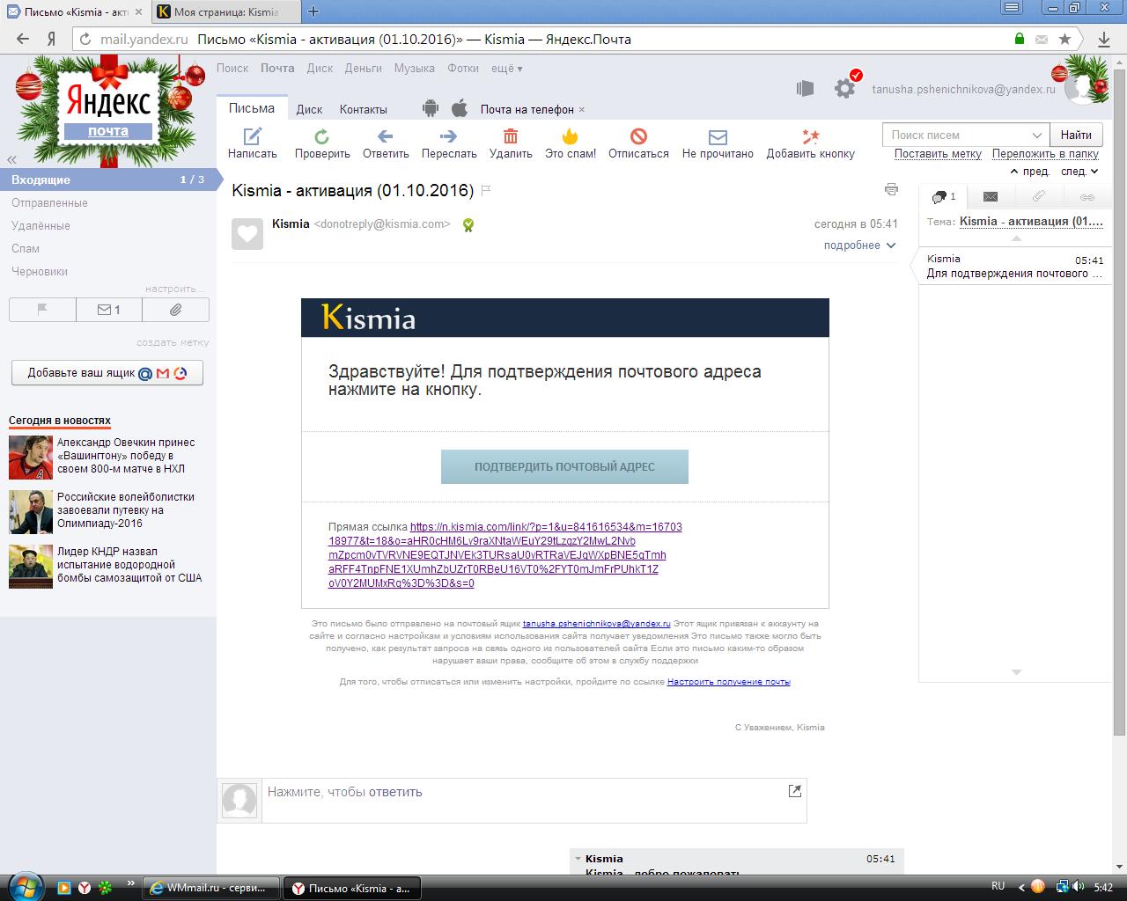This screenshot has height=901, width=1127.
Task: Click the reply box Нажмите, чтобы ответить
Action: point(534,800)
